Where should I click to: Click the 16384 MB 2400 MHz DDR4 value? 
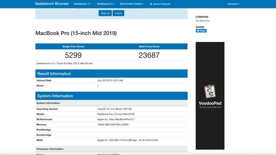point(113,124)
